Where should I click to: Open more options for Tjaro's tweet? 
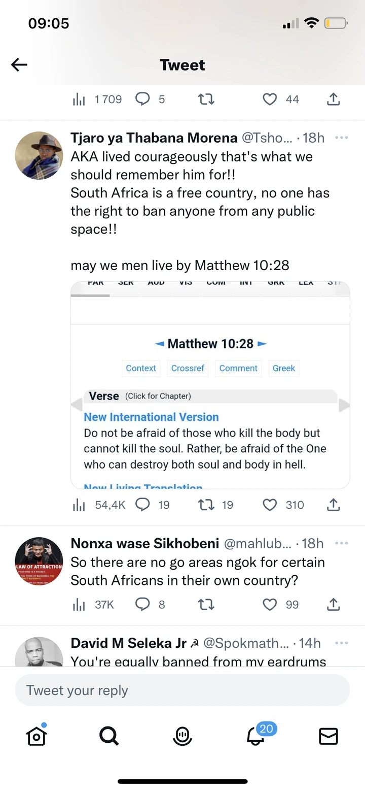point(342,138)
